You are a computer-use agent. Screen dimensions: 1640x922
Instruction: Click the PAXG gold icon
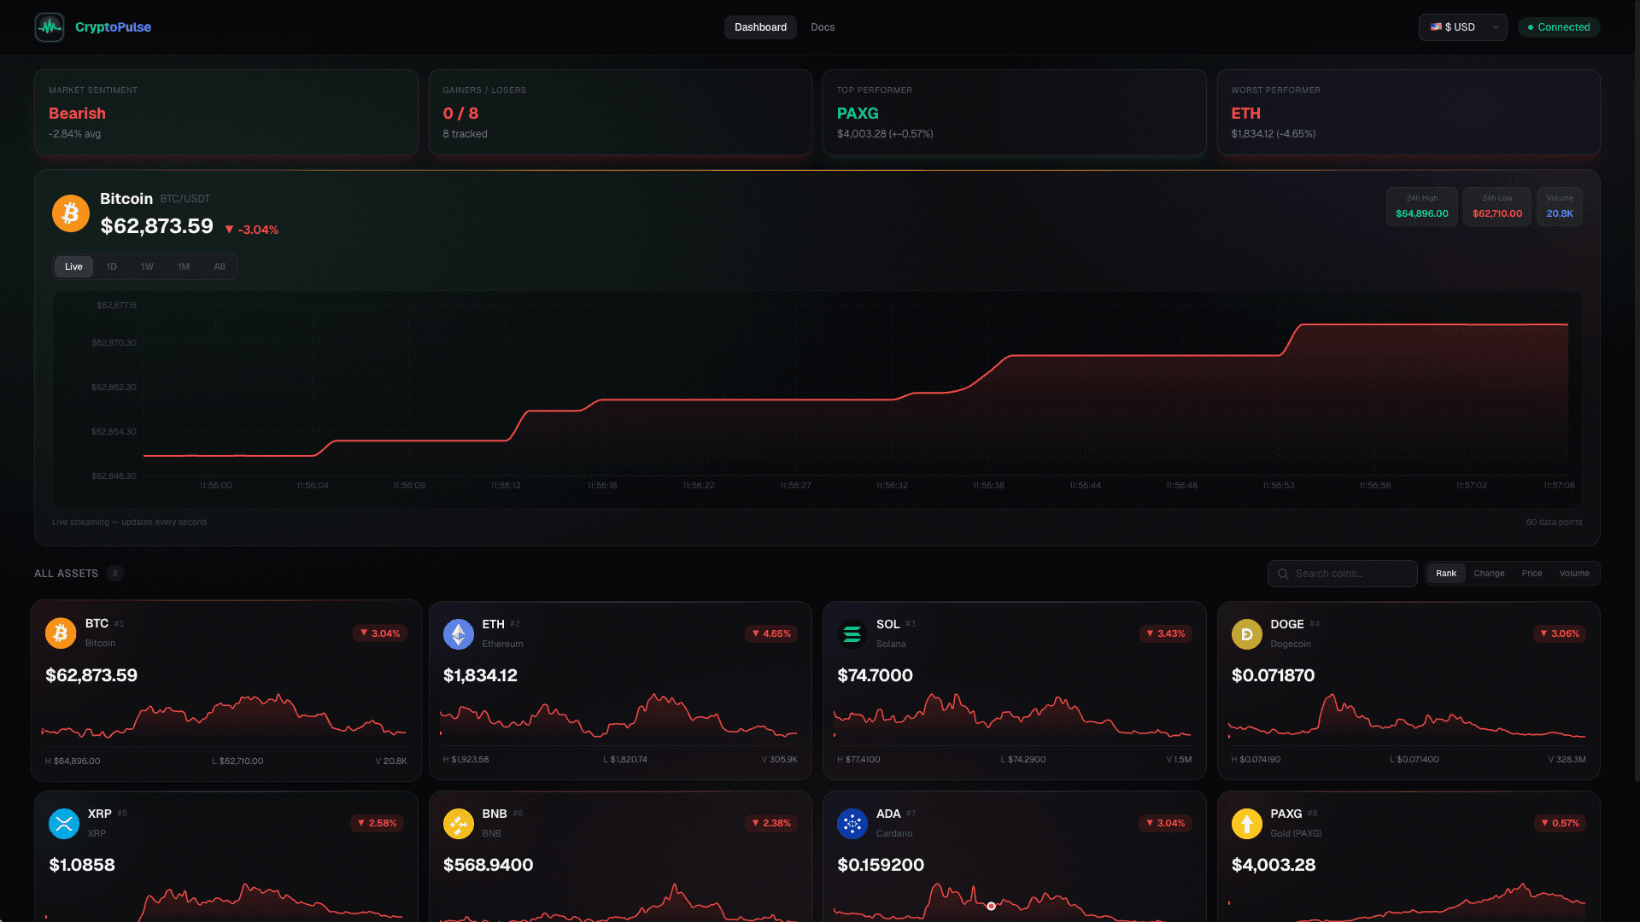click(1247, 824)
